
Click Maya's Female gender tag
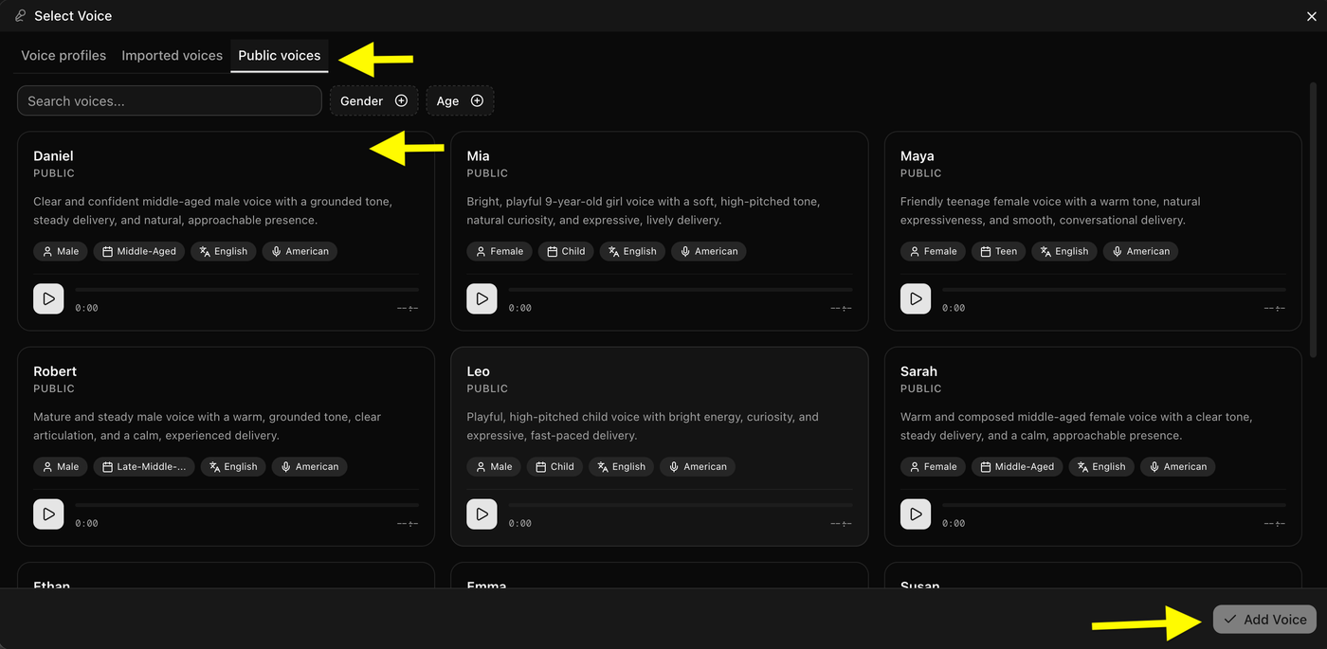pyautogui.click(x=933, y=251)
